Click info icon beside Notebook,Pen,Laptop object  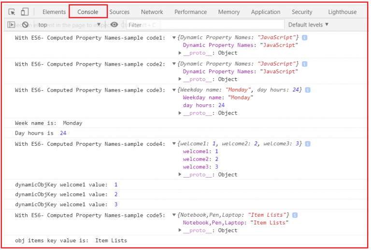295,215
